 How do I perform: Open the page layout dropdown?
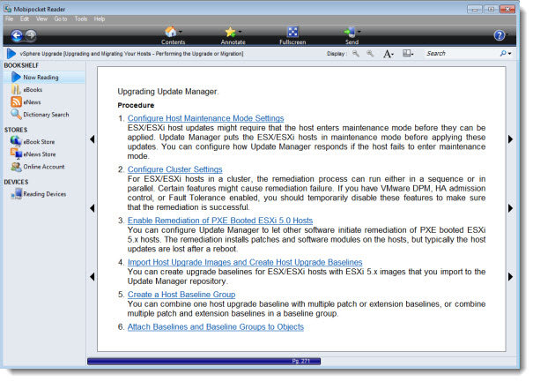coord(408,54)
